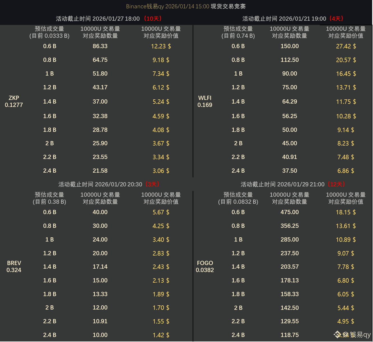
Task: Click BREV reward value '1.42 $'
Action: coord(161,335)
